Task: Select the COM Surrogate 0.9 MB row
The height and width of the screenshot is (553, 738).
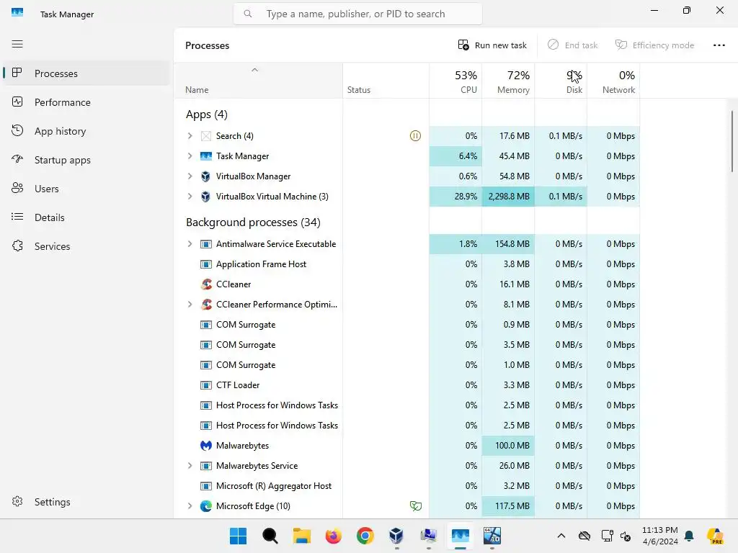Action: pyautogui.click(x=407, y=325)
